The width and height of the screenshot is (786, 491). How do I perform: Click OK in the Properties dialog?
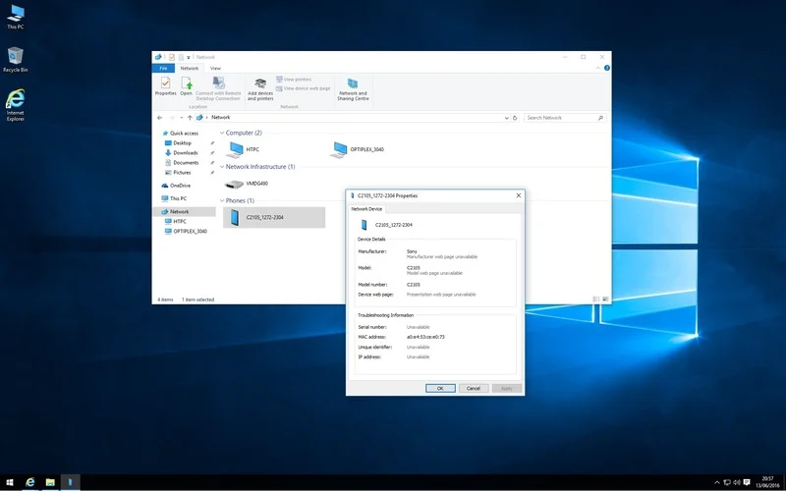(440, 388)
